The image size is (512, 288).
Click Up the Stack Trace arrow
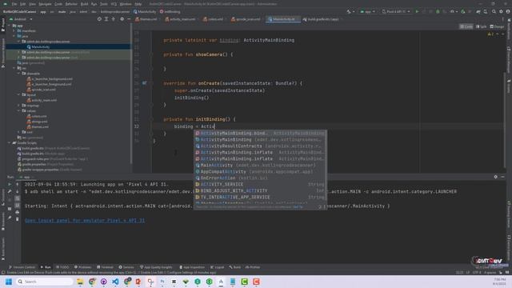coord(18,185)
